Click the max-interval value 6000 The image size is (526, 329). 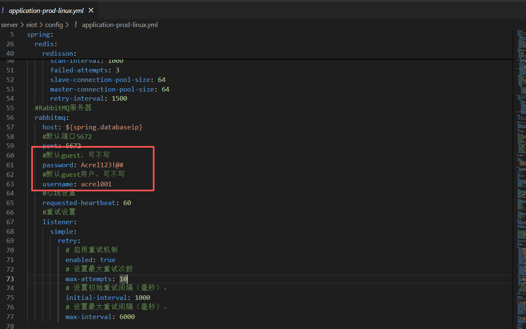tap(127, 317)
